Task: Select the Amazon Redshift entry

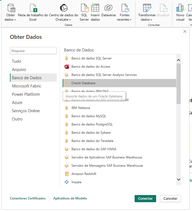Action: pos(119,174)
